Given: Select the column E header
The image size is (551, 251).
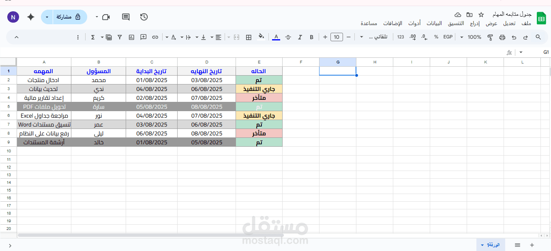Looking at the screenshot, I should pos(259,62).
